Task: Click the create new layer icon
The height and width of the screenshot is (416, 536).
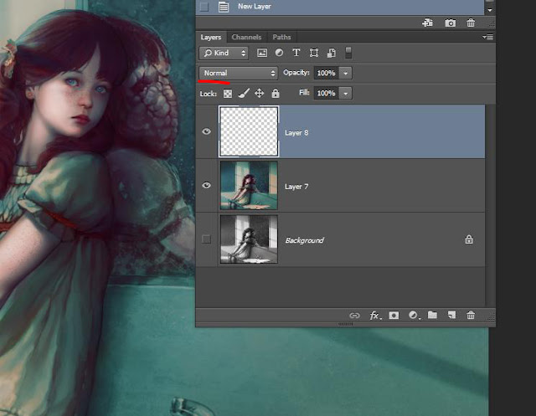Action: pos(451,316)
